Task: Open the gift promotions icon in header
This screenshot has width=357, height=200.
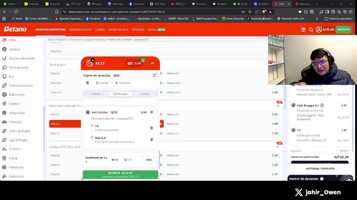Action: 303,29
